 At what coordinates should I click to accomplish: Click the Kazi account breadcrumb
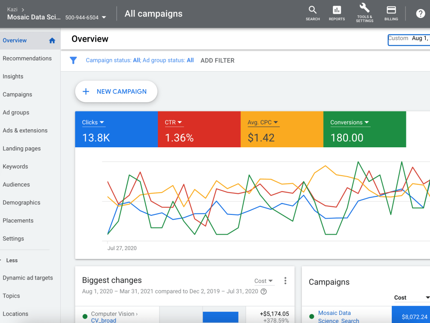click(12, 9)
